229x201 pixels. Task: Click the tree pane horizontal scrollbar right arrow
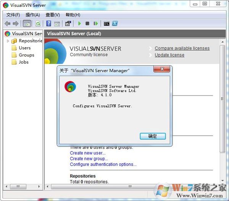(39, 186)
